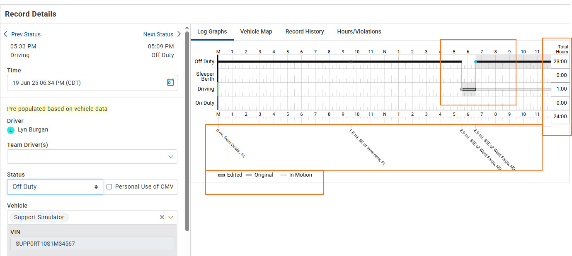Image resolution: width=572 pixels, height=256 pixels.
Task: Click the Driving total hours 1:00
Action: (x=561, y=89)
